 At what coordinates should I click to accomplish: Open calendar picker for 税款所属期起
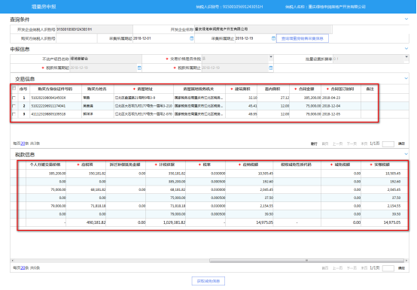(139, 68)
